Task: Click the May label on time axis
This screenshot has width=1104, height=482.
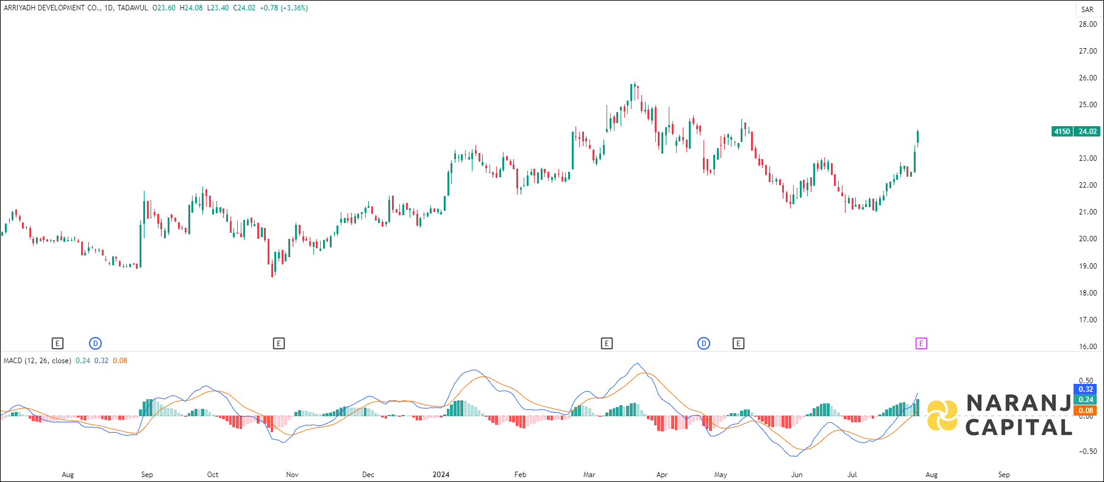Action: (x=721, y=475)
